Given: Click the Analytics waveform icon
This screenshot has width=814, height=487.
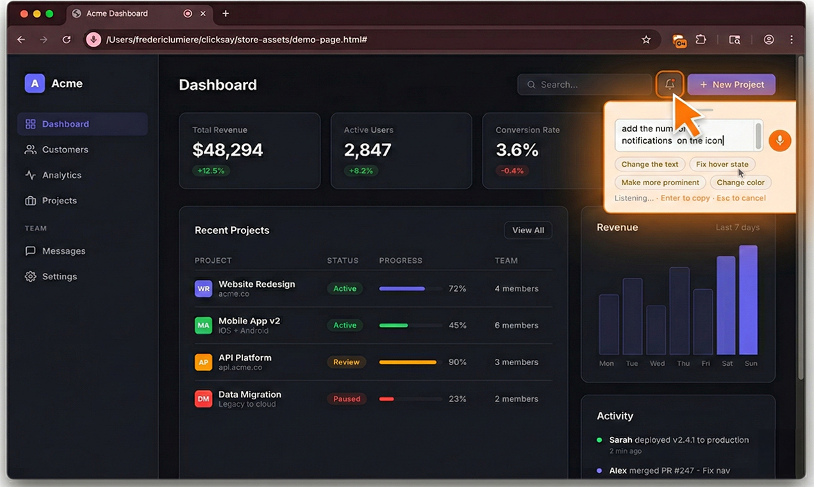Looking at the screenshot, I should pos(30,175).
